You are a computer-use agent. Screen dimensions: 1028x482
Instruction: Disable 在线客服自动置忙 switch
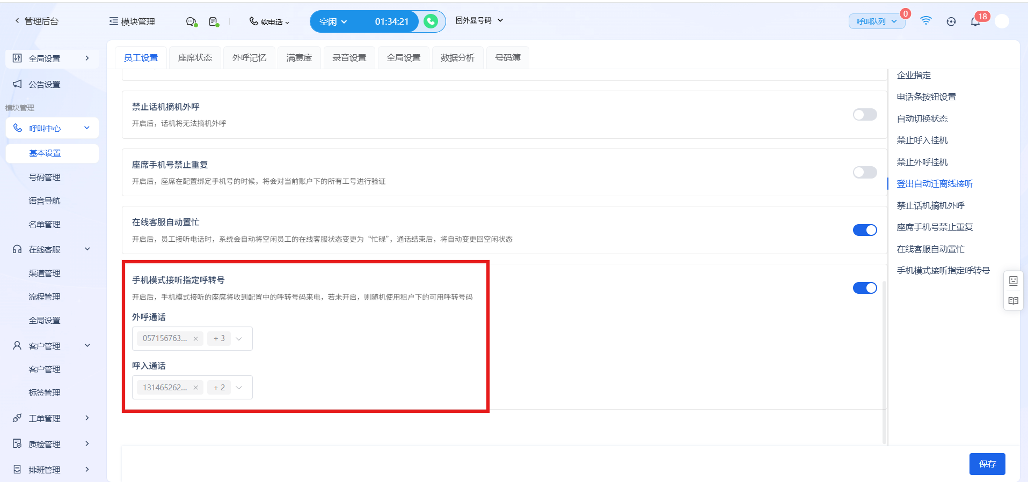pos(865,230)
